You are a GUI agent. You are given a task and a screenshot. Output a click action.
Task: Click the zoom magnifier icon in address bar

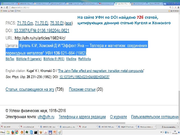tap(170, 7)
